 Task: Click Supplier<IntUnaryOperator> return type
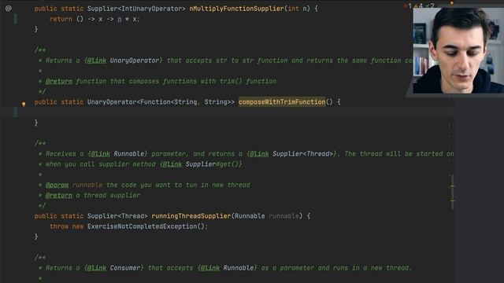(136, 9)
